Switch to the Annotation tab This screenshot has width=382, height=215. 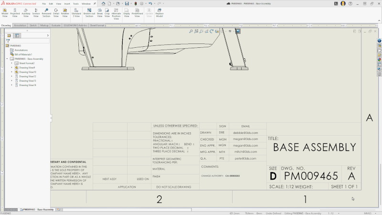[20, 25]
